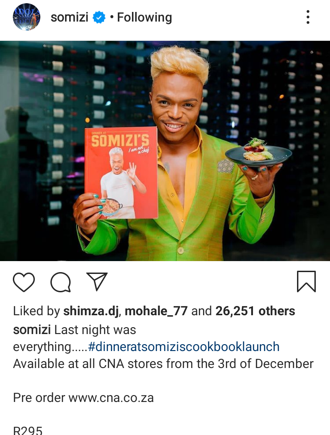Viewport: 330px width, 435px height.
Task: Like the post with the heart icon
Action: tap(24, 282)
